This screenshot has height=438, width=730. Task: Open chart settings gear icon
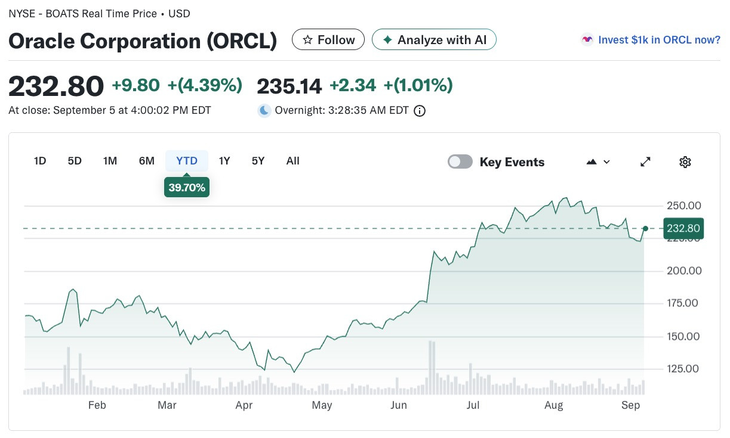pyautogui.click(x=685, y=161)
